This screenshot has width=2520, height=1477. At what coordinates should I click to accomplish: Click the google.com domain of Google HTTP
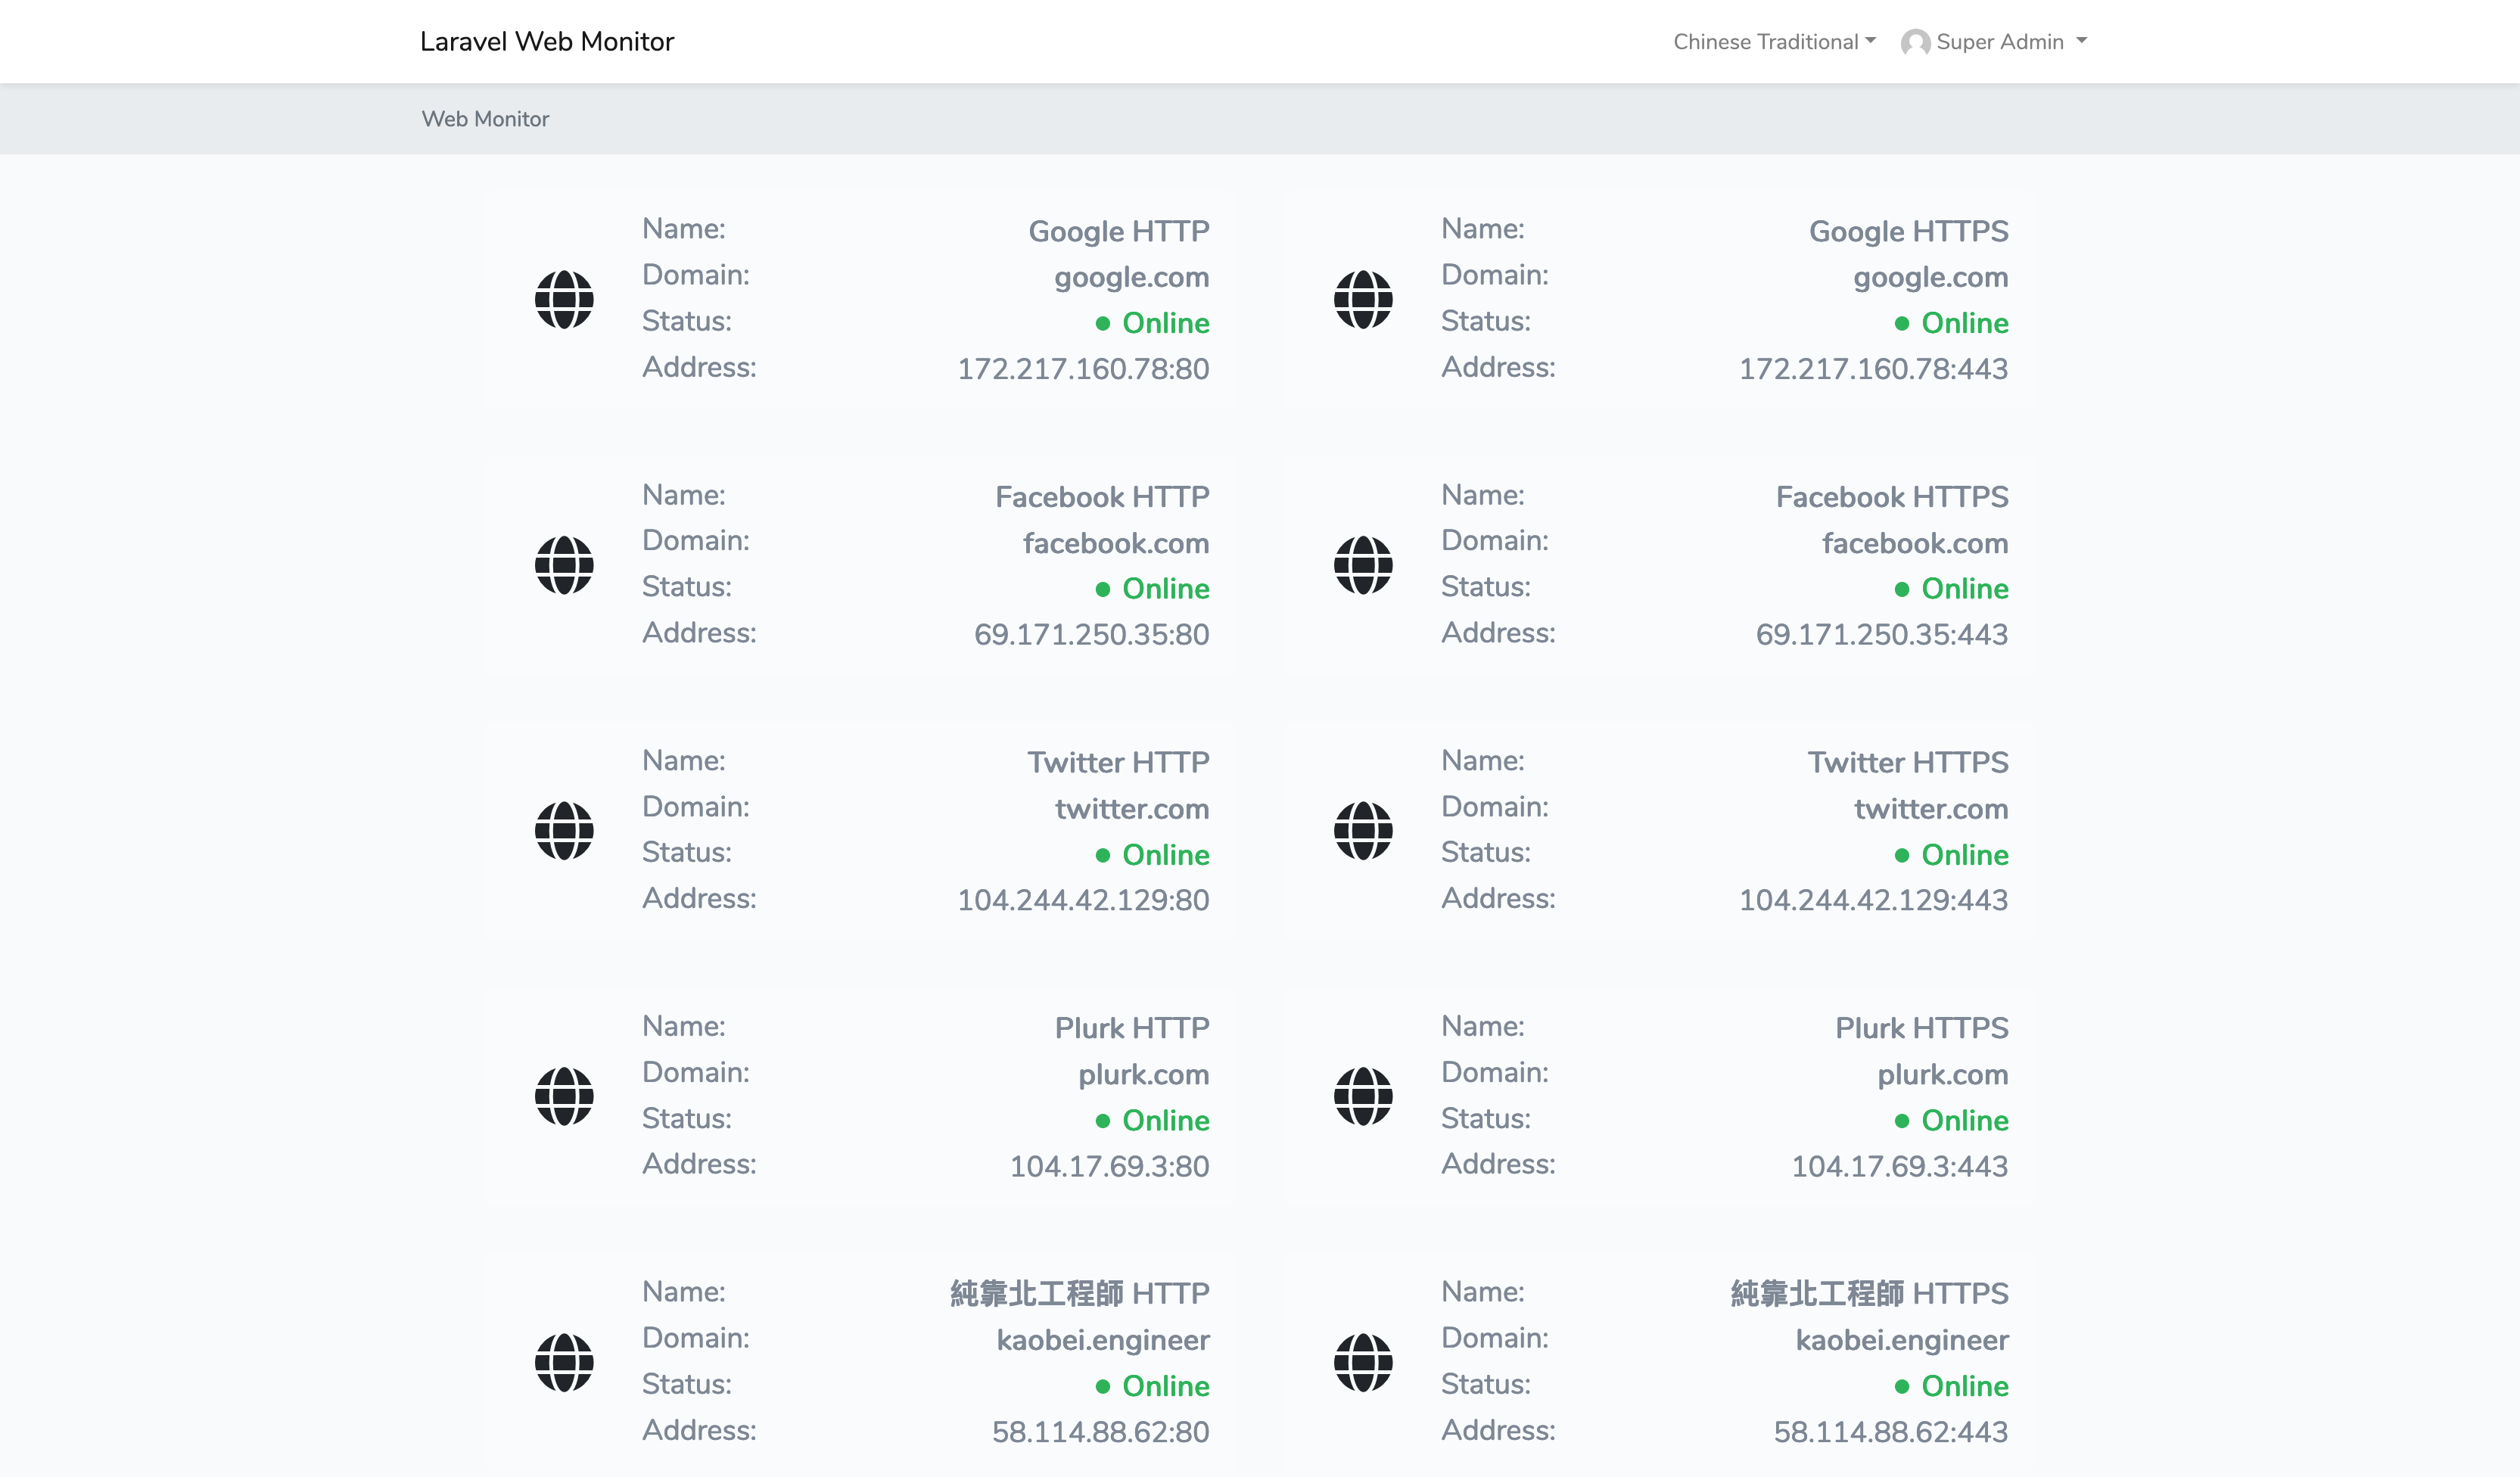tap(1131, 277)
